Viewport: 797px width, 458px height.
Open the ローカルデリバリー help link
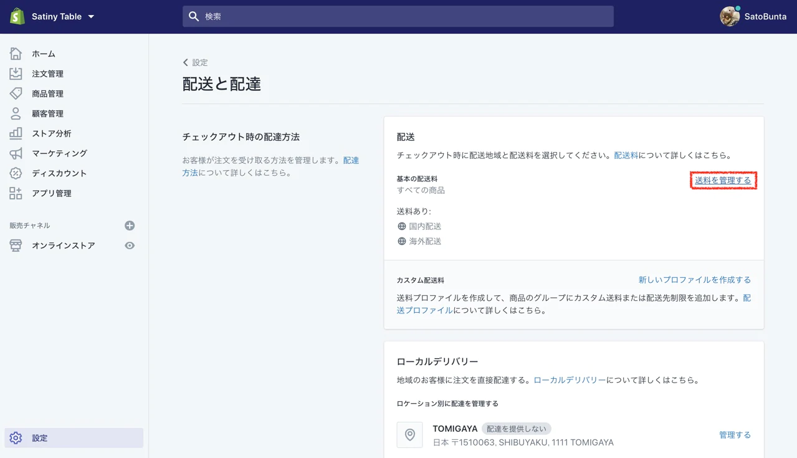[570, 380]
